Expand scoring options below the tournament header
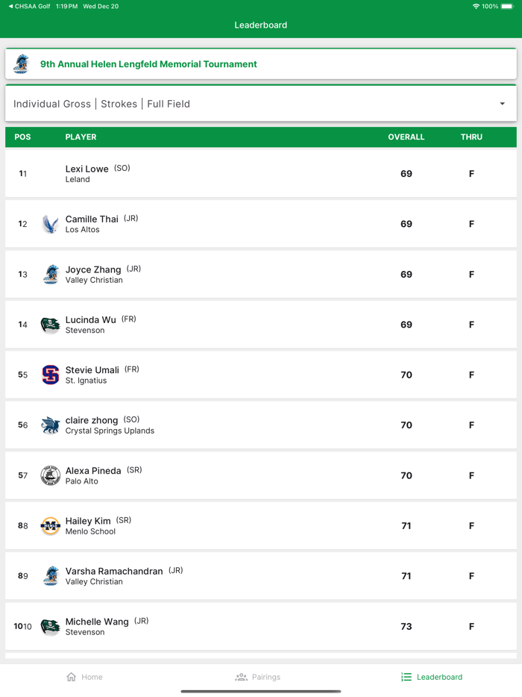The image size is (522, 697). coord(261,104)
